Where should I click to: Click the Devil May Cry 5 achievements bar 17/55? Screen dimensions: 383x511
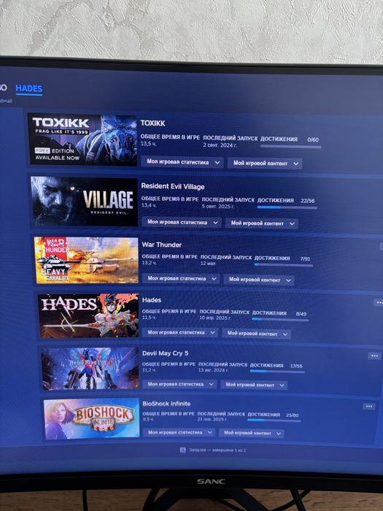coord(277,371)
